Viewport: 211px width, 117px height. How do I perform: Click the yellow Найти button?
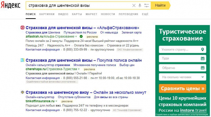click(x=160, y=6)
